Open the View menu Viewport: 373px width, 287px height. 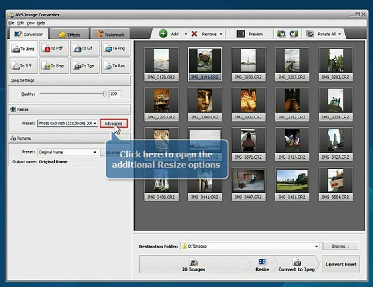pyautogui.click(x=30, y=23)
